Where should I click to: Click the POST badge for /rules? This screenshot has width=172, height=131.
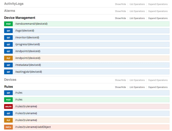tap(9, 100)
